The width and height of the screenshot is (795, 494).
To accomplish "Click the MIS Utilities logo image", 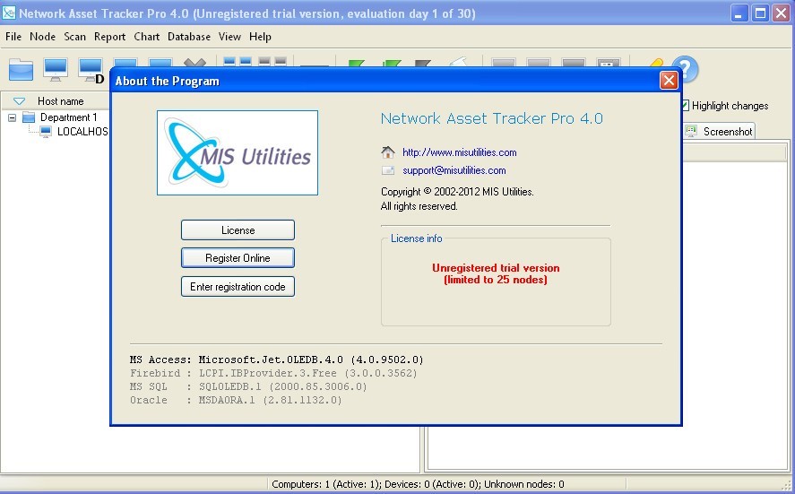I will point(238,152).
